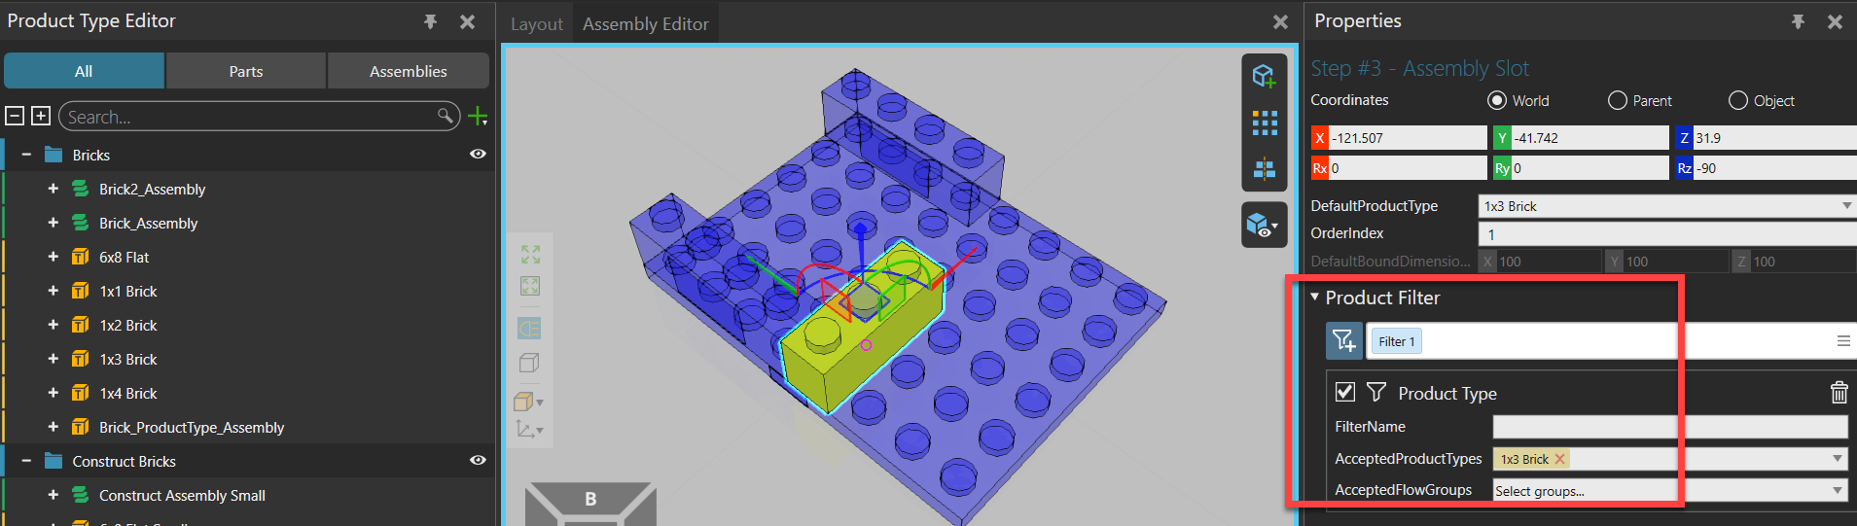The image size is (1857, 526).
Task: Collapse the Construct Bricks folder
Action: click(26, 461)
